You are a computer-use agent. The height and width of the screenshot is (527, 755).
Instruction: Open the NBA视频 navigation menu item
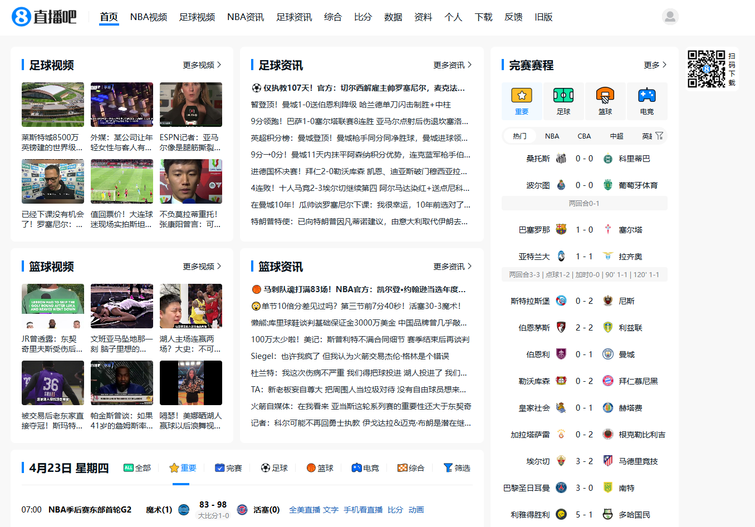click(x=149, y=17)
